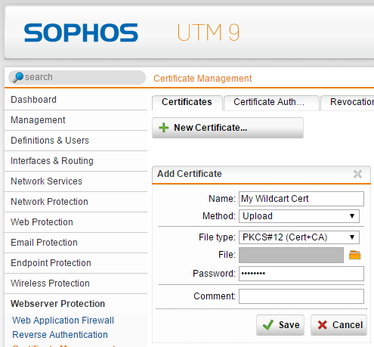The image size is (374, 347).
Task: Click the Certificate Management page title
Action: (x=202, y=79)
